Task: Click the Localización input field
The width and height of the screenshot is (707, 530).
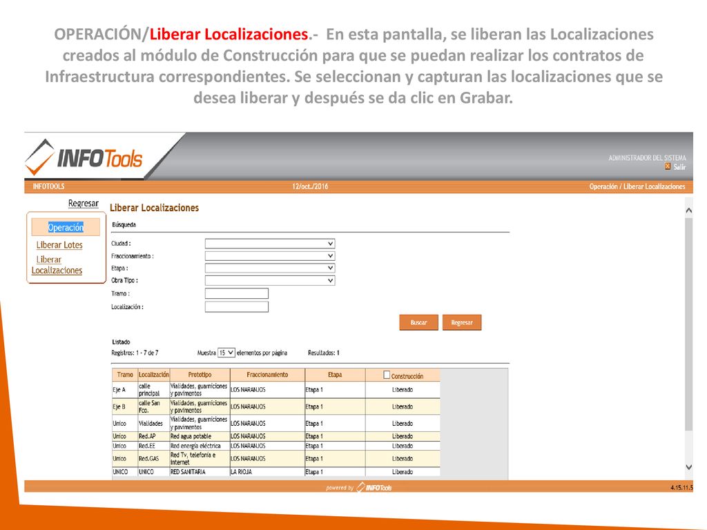Action: [x=237, y=307]
